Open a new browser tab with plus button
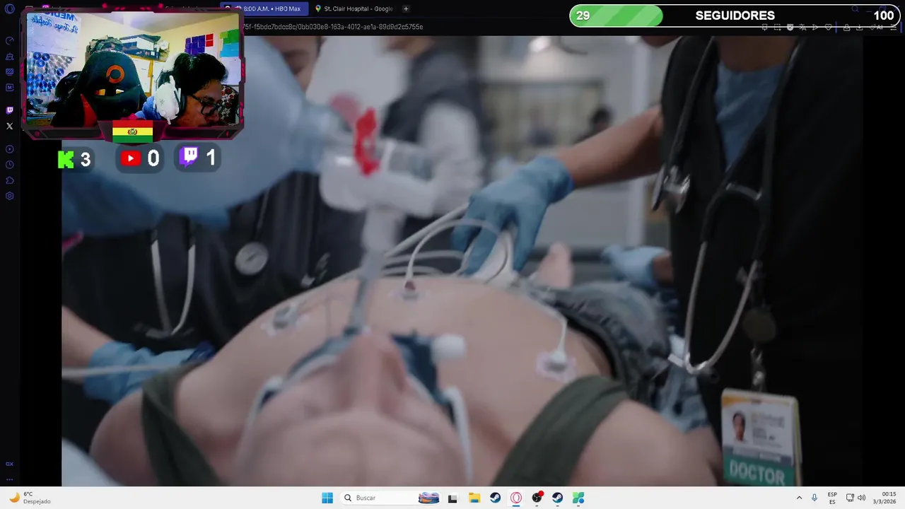Image resolution: width=905 pixels, height=509 pixels. pyautogui.click(x=406, y=8)
